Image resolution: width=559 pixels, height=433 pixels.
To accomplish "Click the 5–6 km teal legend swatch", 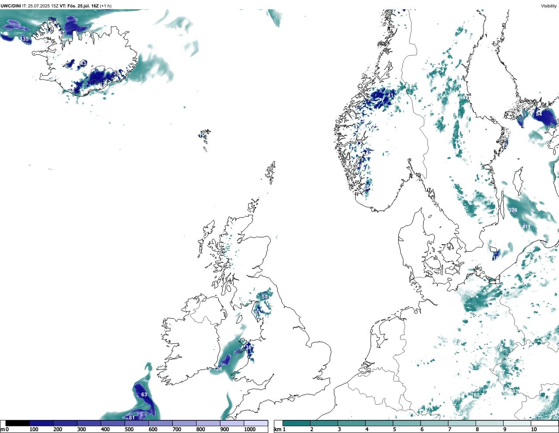I will (407, 423).
